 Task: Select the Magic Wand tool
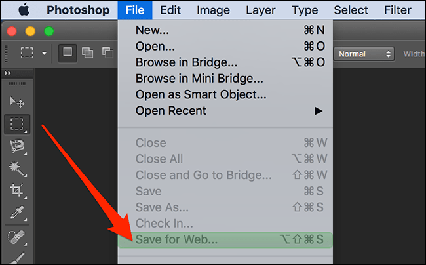17,169
